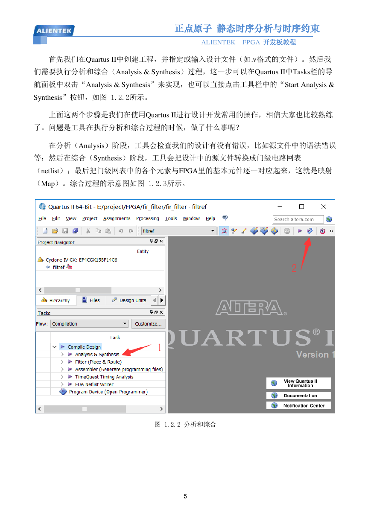Click the Stop Processing toolbar icon

287,231
